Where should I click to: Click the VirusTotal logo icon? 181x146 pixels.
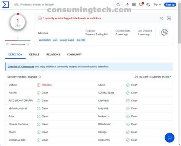[x=6, y=5]
